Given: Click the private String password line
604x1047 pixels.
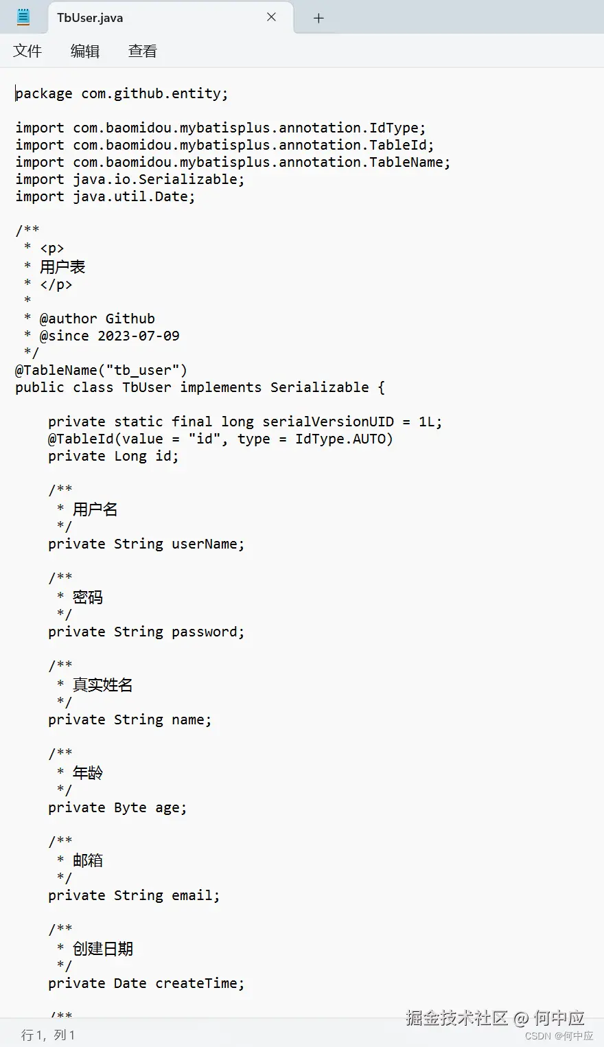Looking at the screenshot, I should pyautogui.click(x=146, y=632).
